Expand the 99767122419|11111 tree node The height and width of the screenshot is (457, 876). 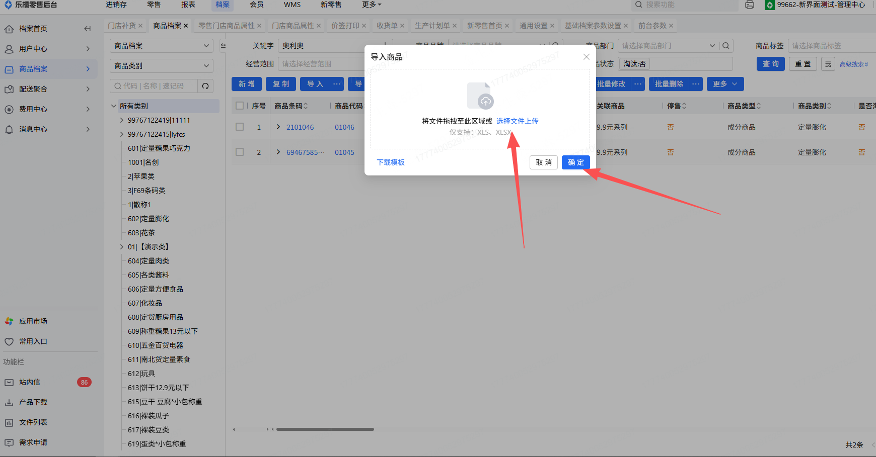[122, 120]
